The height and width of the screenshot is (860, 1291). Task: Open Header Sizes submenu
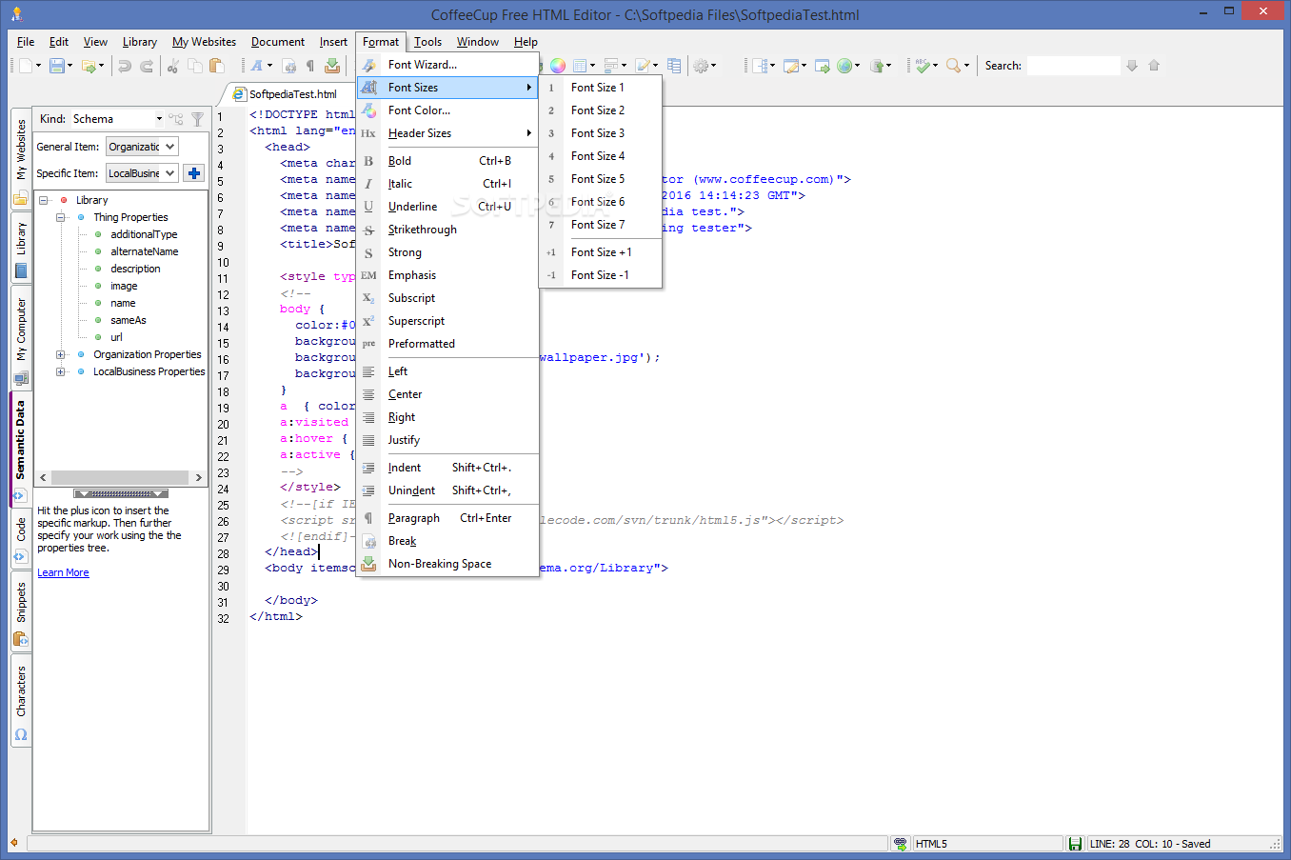(x=447, y=133)
